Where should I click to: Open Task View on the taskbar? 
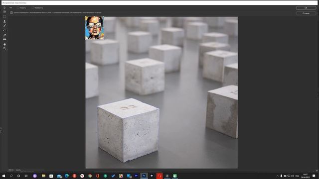26,176
